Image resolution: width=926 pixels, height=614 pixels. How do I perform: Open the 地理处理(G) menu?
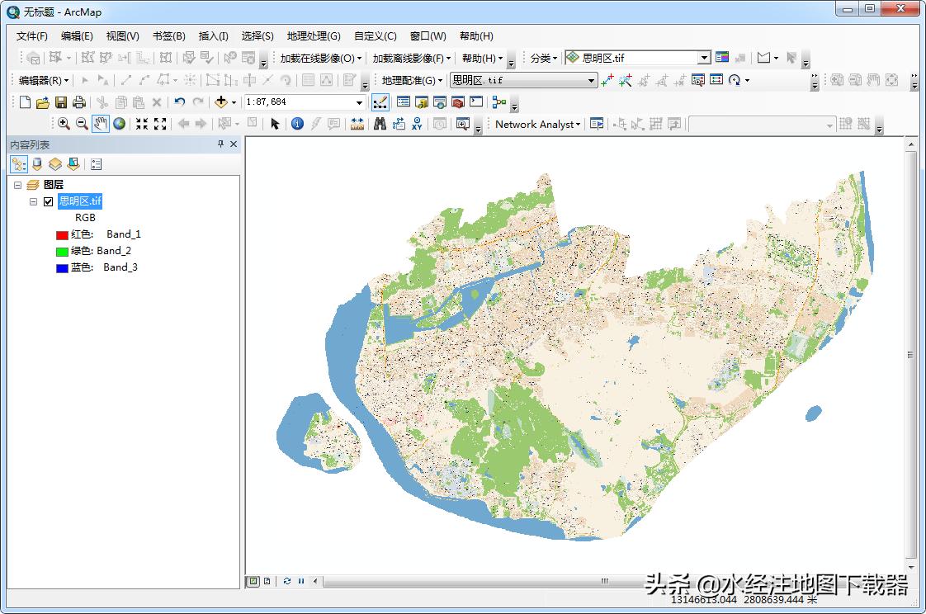[314, 36]
